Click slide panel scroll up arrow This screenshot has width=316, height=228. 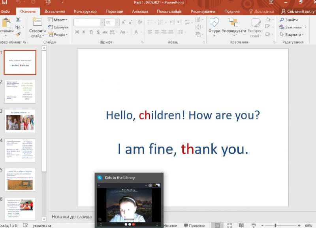pyautogui.click(x=44, y=48)
